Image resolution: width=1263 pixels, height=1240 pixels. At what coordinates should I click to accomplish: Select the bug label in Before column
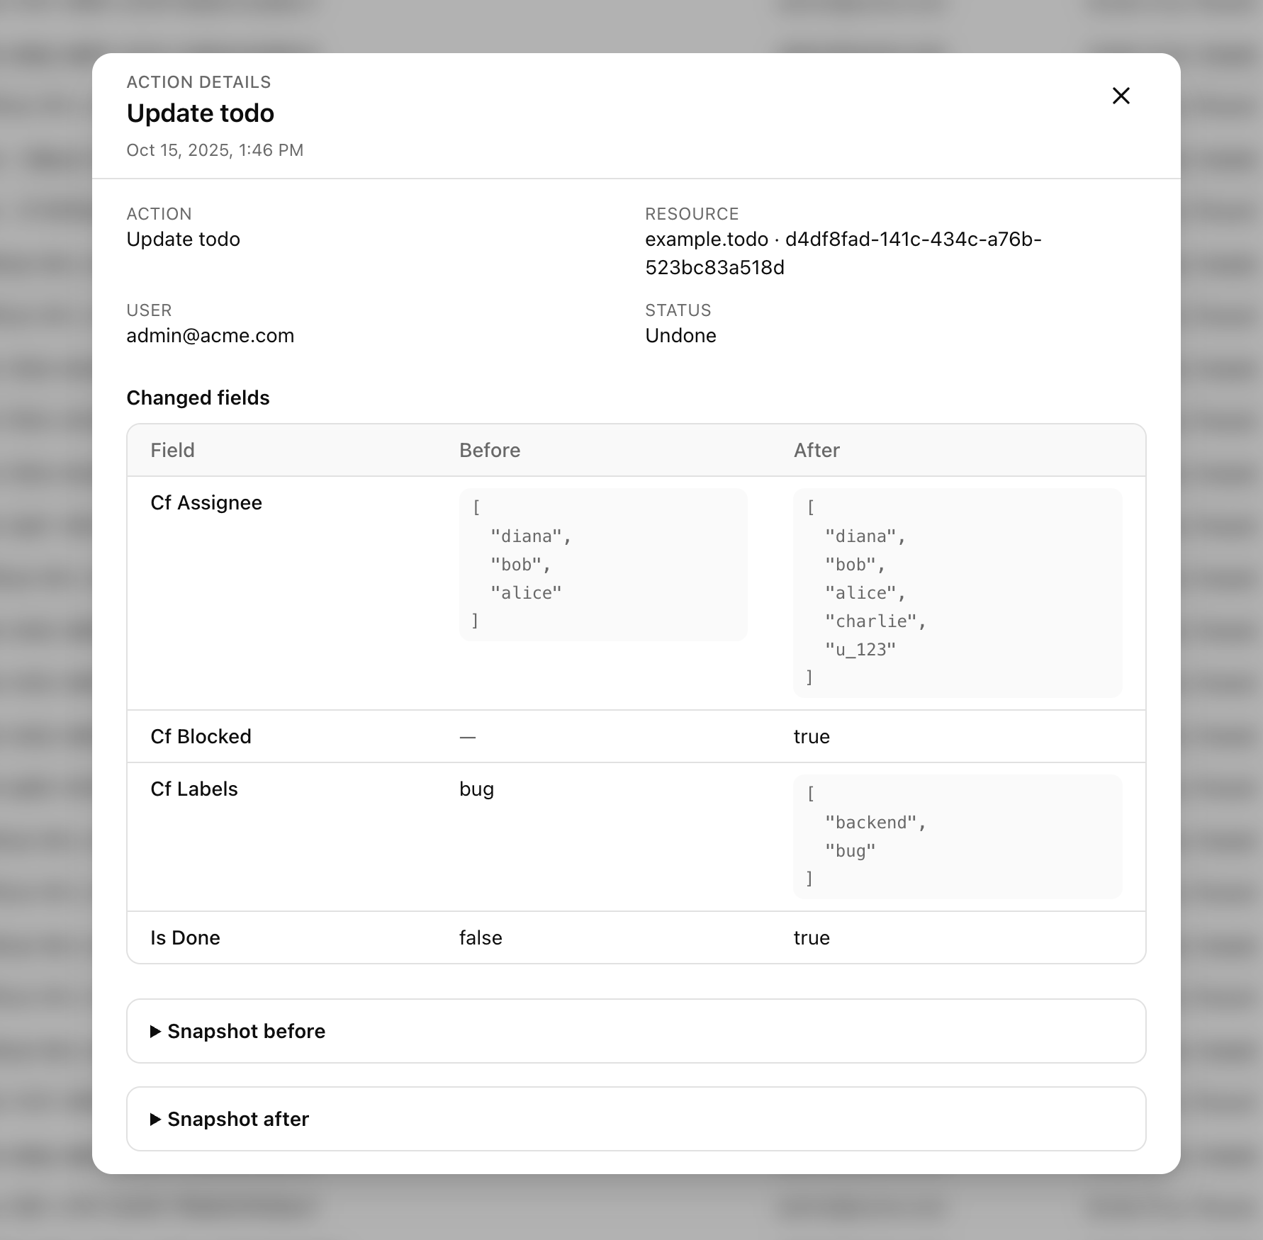[x=476, y=788]
